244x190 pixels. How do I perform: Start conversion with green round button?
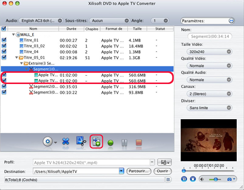[110, 143]
